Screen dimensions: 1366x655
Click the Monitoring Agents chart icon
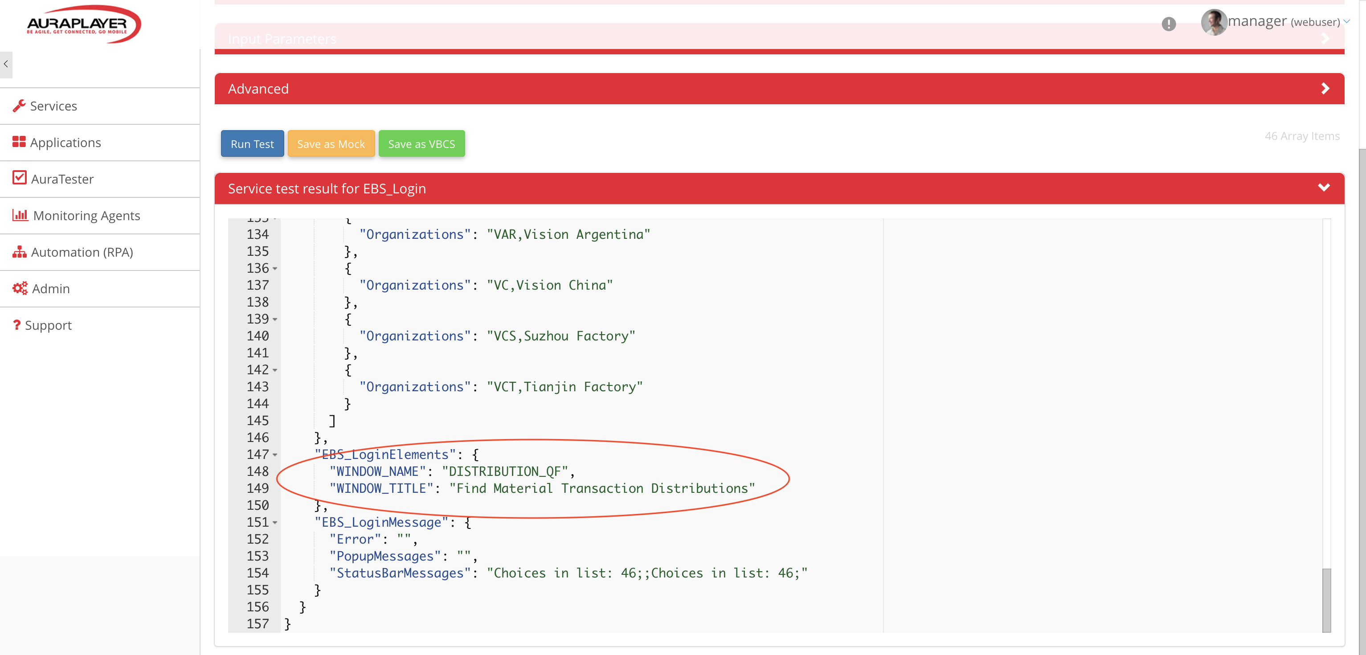click(x=20, y=215)
